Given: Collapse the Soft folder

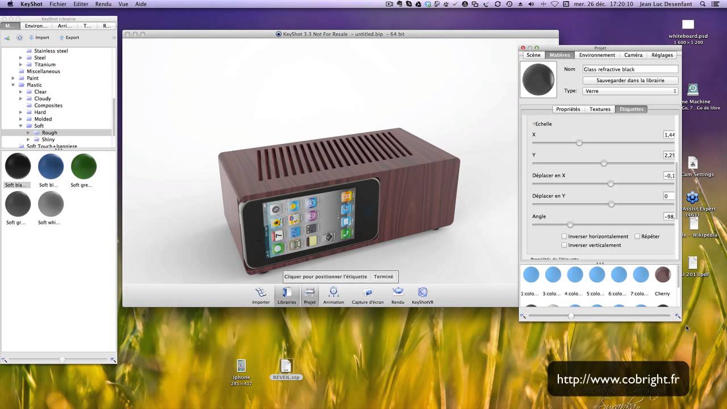Looking at the screenshot, I should point(21,126).
